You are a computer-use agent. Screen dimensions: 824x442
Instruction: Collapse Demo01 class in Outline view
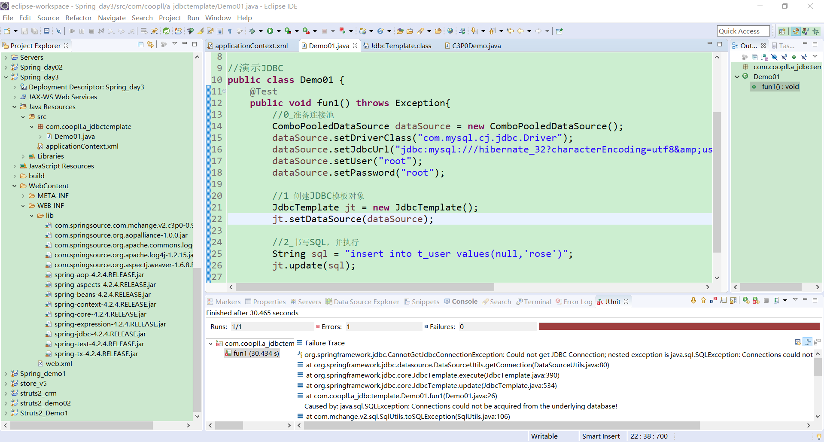point(737,77)
